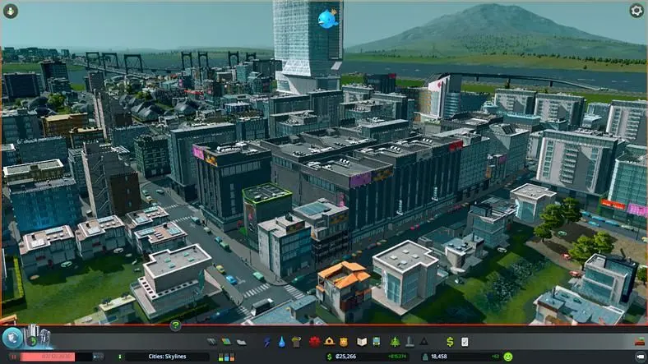Open the Milestones progress buildings icon

coord(38,336)
